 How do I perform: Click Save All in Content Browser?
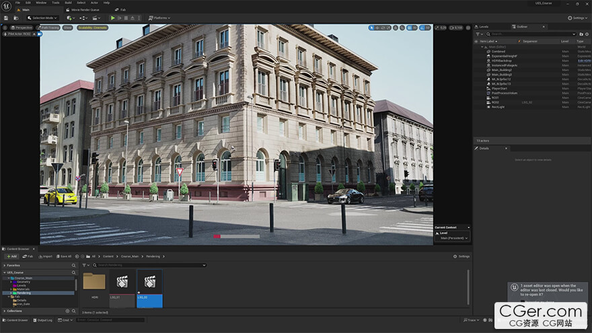pos(64,256)
